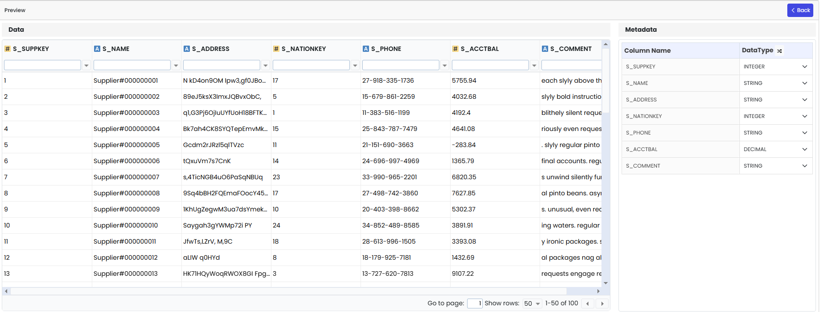
Task: Click the S_PHONE filter text box
Action: click(401, 65)
